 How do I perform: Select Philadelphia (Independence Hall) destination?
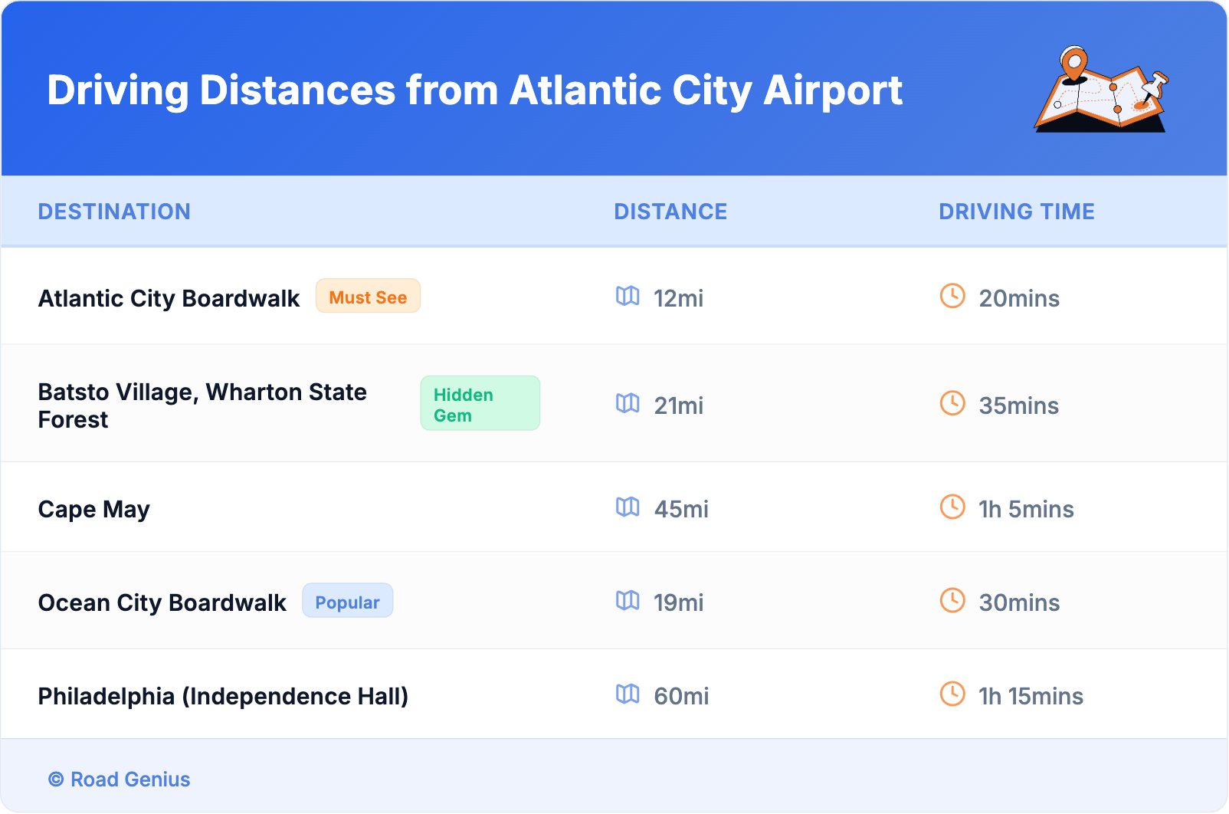pos(223,696)
